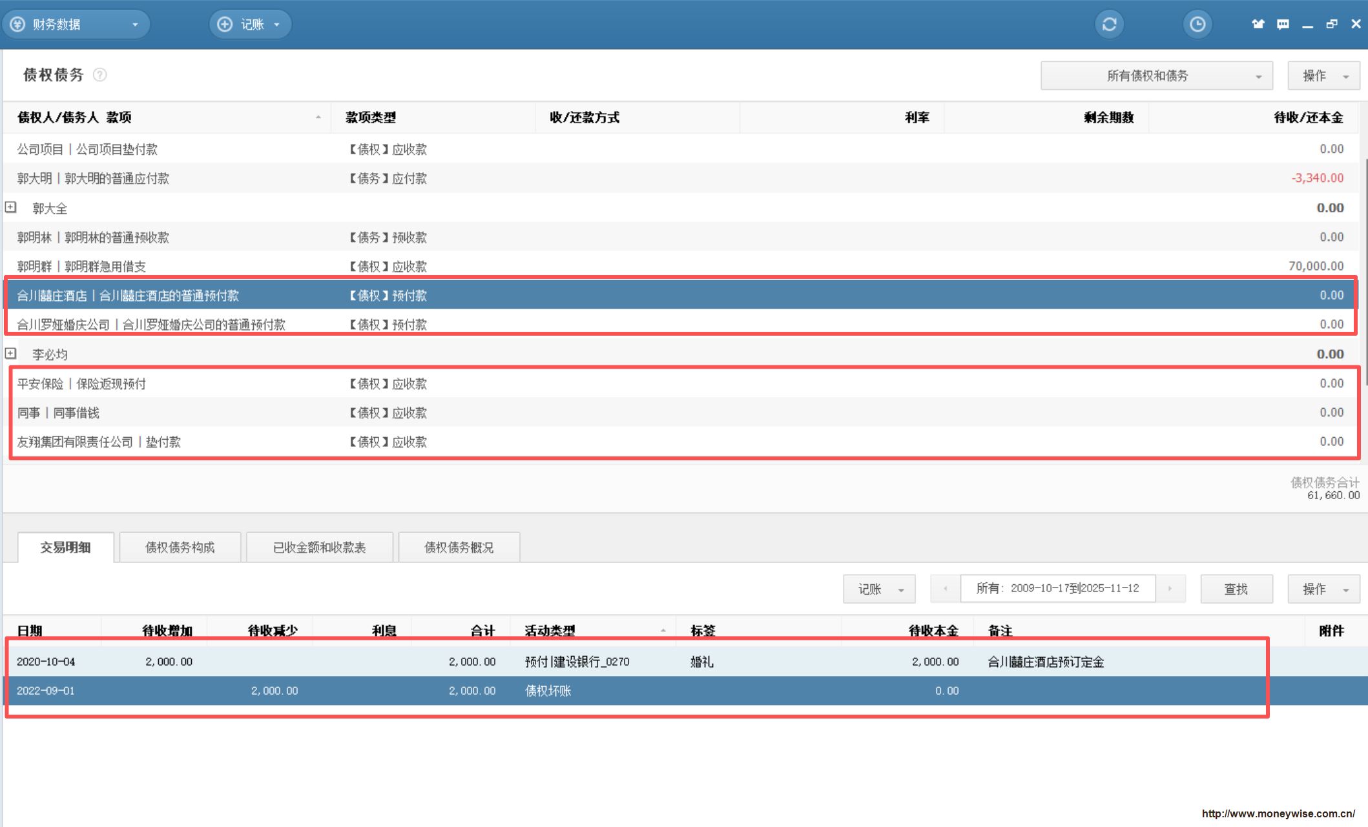This screenshot has height=827, width=1368.
Task: Open the feedback message bubble icon
Action: (x=1283, y=25)
